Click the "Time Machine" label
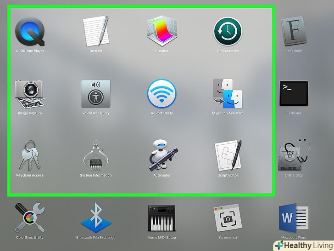 (x=228, y=51)
